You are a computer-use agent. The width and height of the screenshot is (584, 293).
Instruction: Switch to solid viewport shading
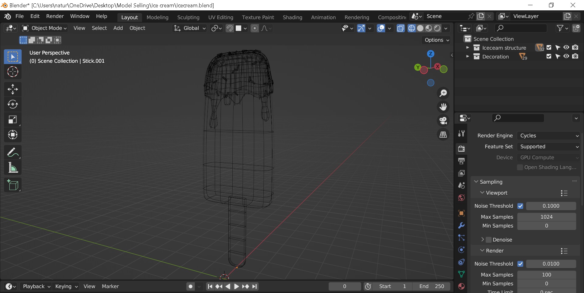point(420,28)
